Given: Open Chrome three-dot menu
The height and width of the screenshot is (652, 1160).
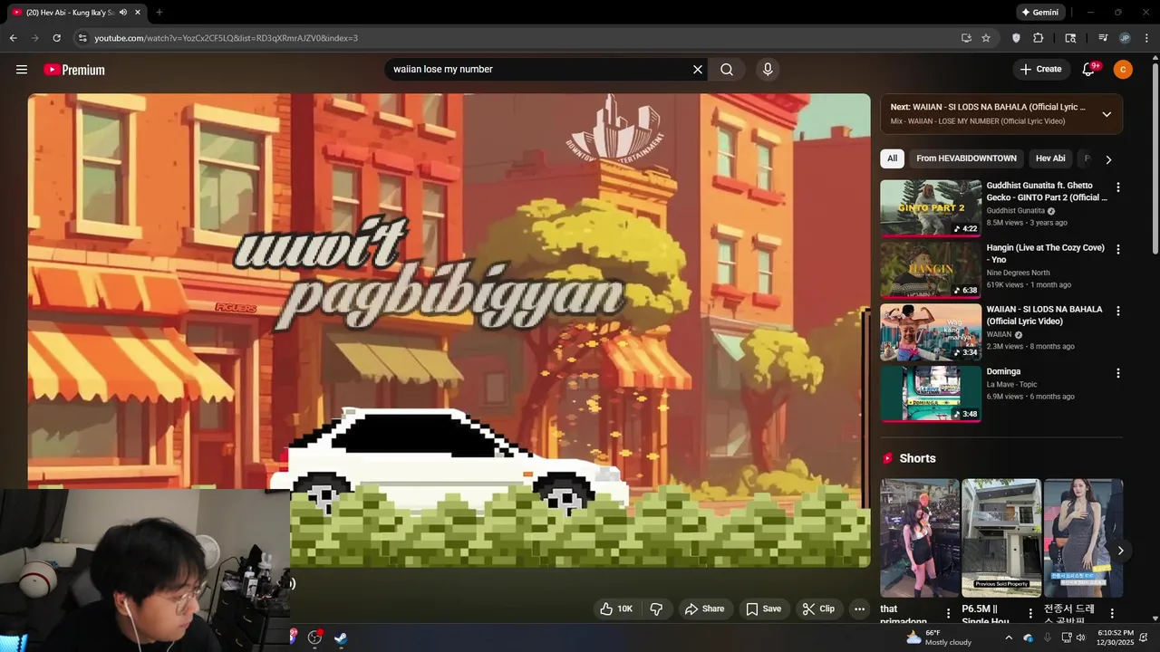Looking at the screenshot, I should coord(1146,38).
